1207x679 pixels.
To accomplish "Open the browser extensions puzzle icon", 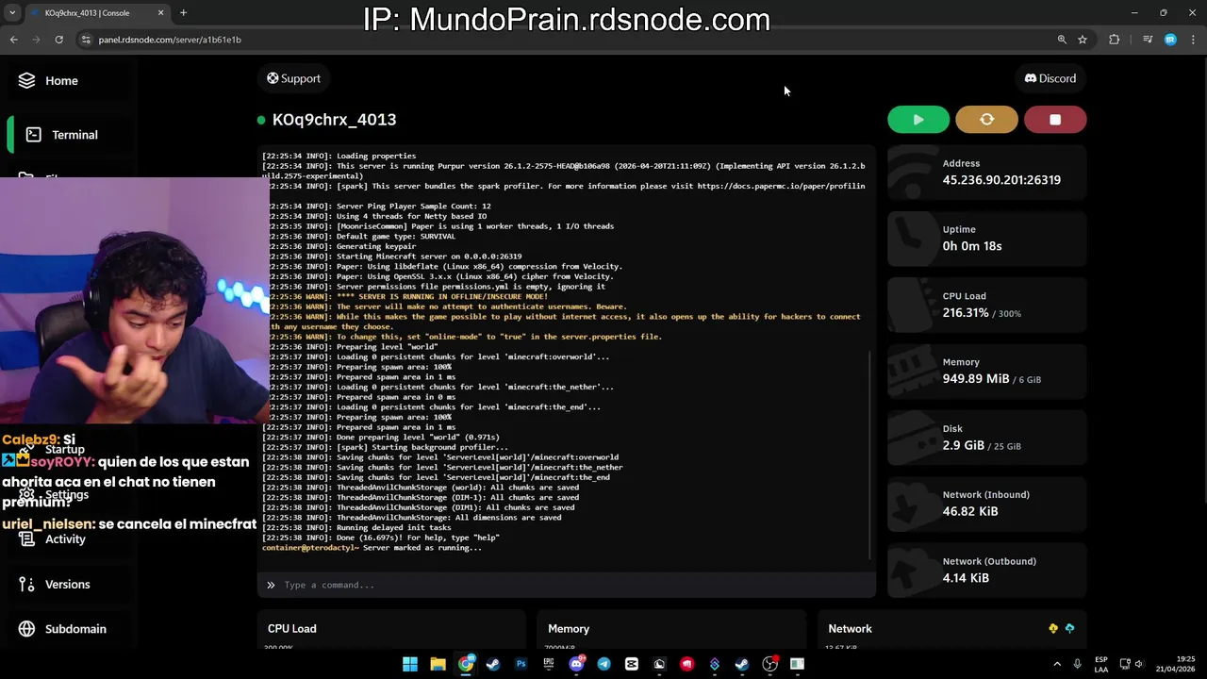I will [1115, 40].
